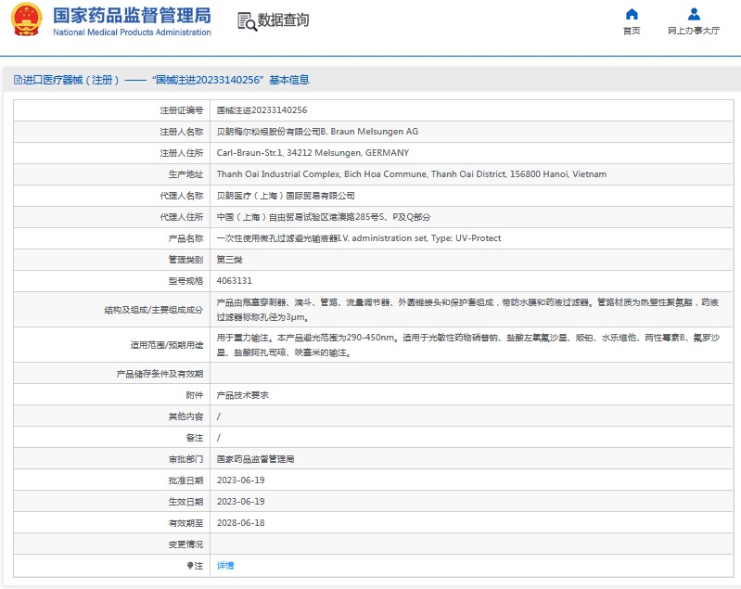
Task: Click the 注册人住所 row label
Action: tap(182, 153)
